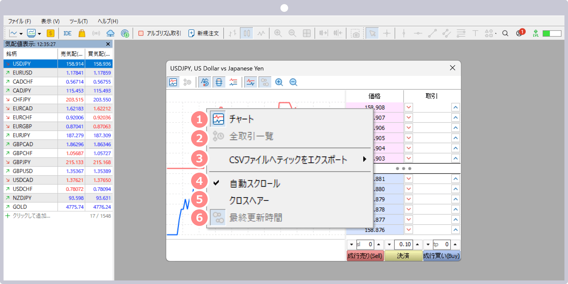Image resolution: width=568 pixels, height=284 pixels.
Task: Click the gold dollar sign toolbar icon
Action: (51, 33)
